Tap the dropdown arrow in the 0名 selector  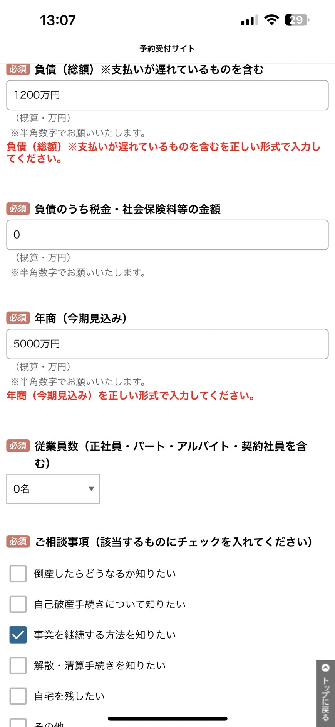pos(91,489)
